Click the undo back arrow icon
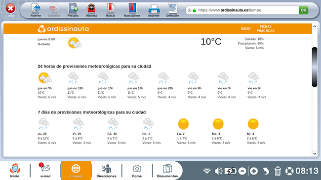The height and width of the screenshot is (180, 321). click(x=266, y=171)
